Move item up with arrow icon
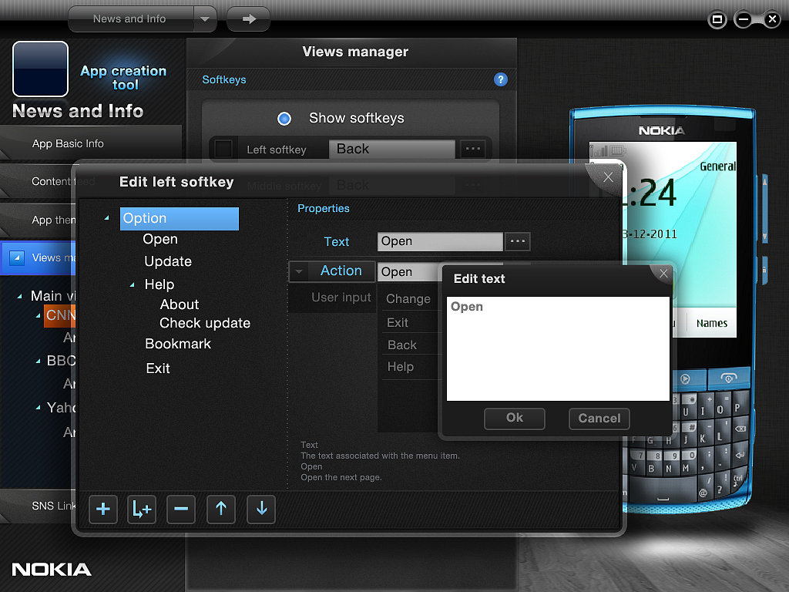The image size is (789, 592). tap(221, 509)
